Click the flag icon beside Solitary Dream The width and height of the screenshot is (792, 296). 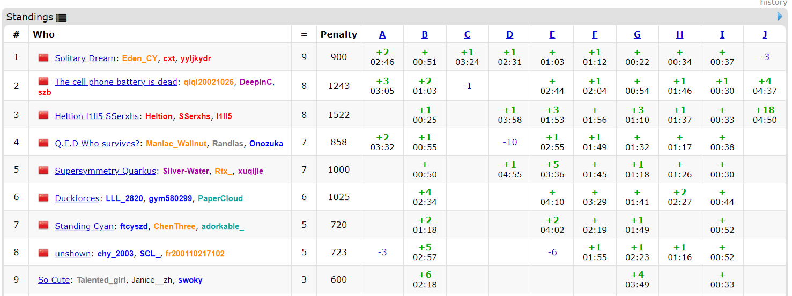(x=43, y=58)
